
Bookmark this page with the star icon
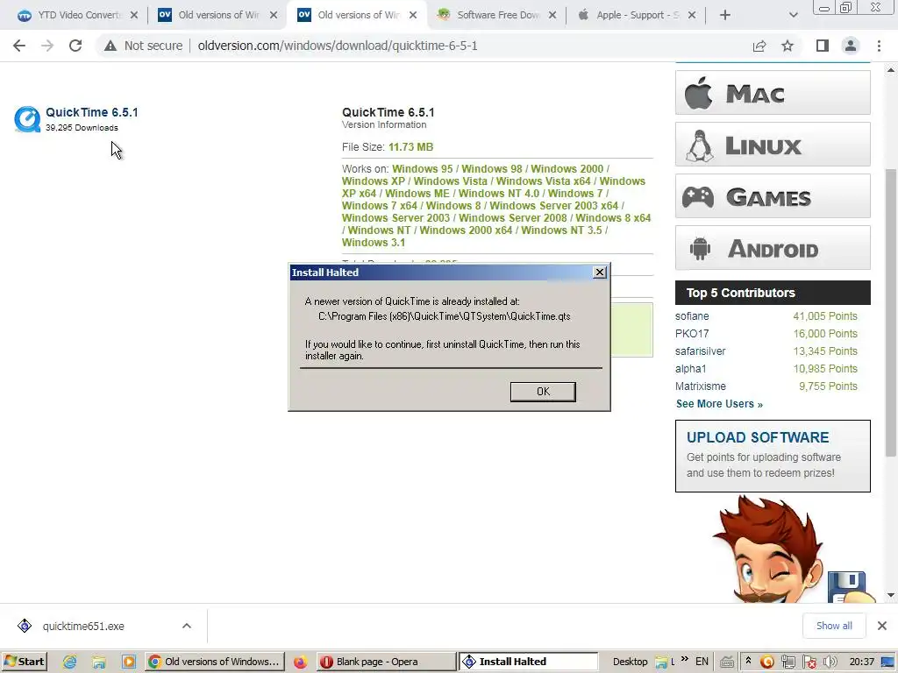[x=788, y=46]
